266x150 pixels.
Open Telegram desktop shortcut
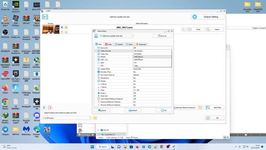5,131
